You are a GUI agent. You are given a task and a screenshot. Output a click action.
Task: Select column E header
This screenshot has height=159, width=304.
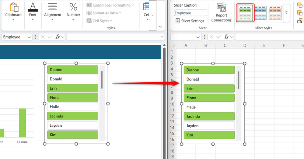tap(264, 46)
